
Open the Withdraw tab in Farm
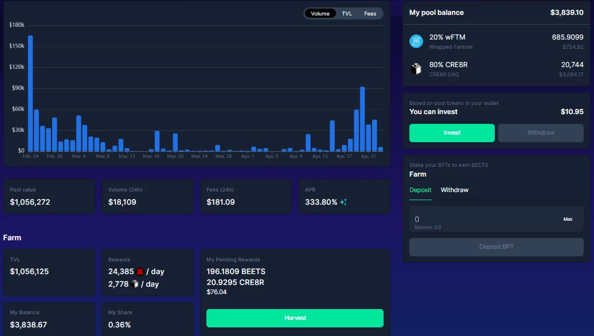pos(455,190)
